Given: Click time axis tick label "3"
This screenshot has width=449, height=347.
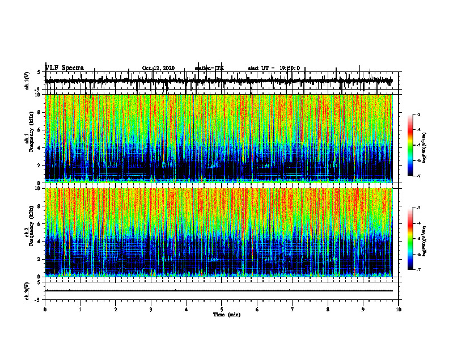Looking at the screenshot, I should (151, 310).
